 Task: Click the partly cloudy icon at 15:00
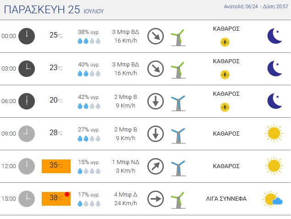click(273, 199)
